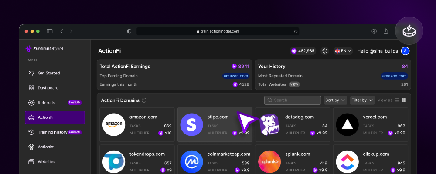Click the datadog.com card title
The image size is (436, 174).
click(300, 117)
